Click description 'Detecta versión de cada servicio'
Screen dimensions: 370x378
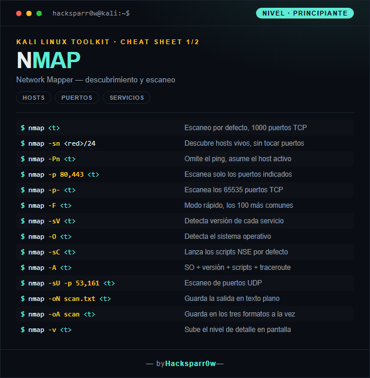pos(234,221)
